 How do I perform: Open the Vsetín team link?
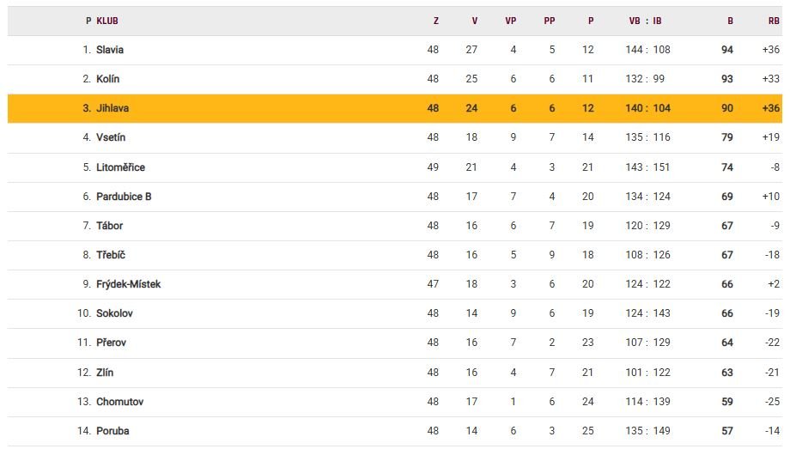tap(111, 137)
